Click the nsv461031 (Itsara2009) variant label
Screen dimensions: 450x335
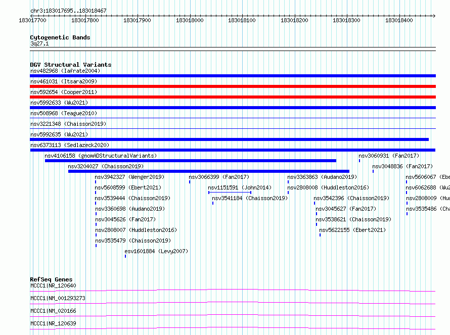tap(64, 81)
